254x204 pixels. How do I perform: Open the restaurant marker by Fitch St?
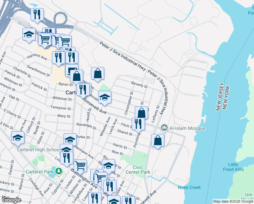138,124
